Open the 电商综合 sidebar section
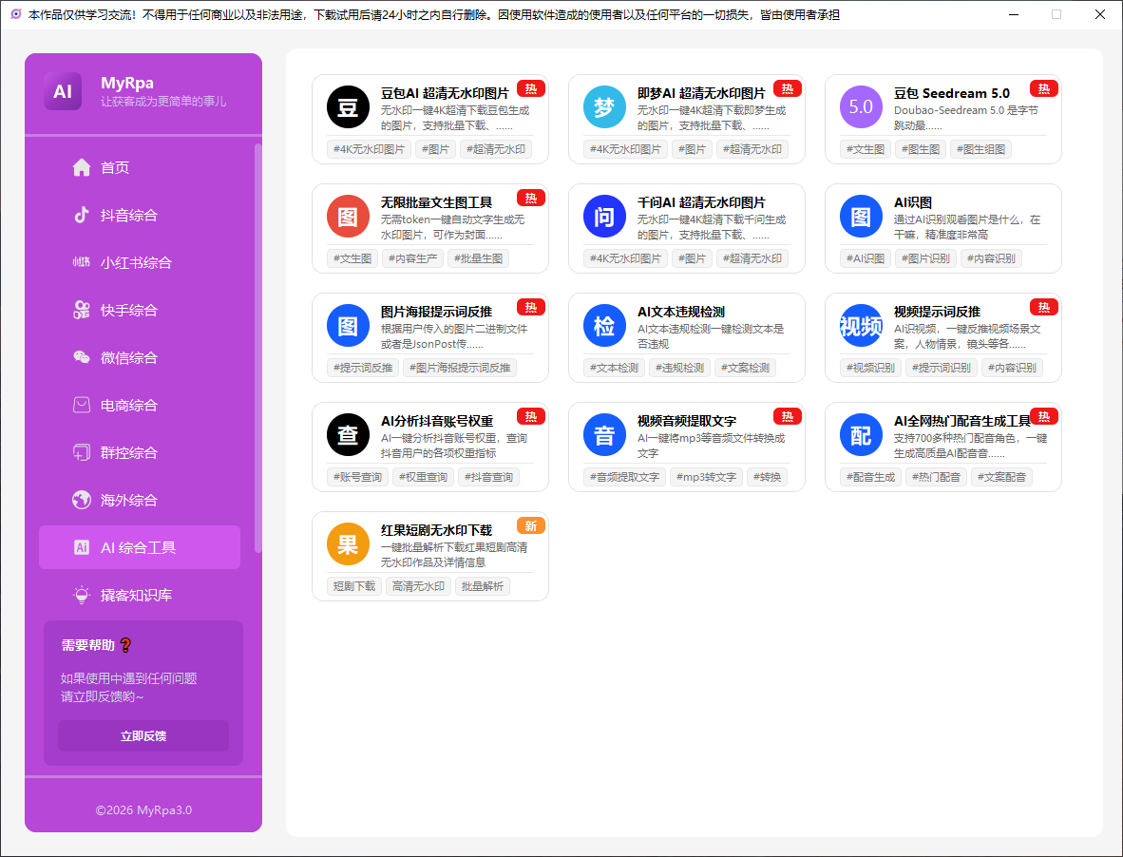The height and width of the screenshot is (857, 1123). [140, 406]
